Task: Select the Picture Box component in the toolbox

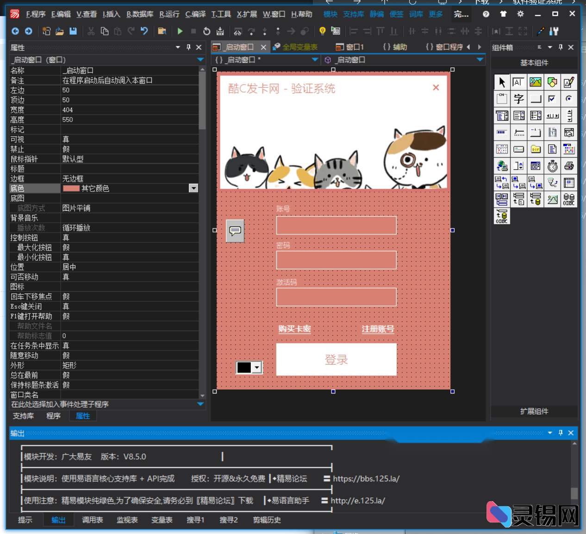Action: click(536, 82)
